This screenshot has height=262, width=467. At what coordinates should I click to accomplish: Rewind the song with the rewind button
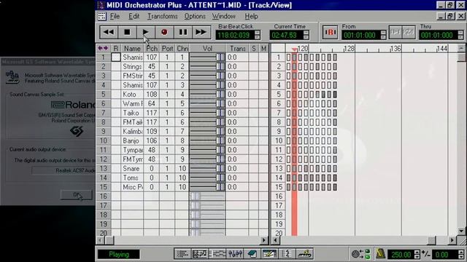109,32
